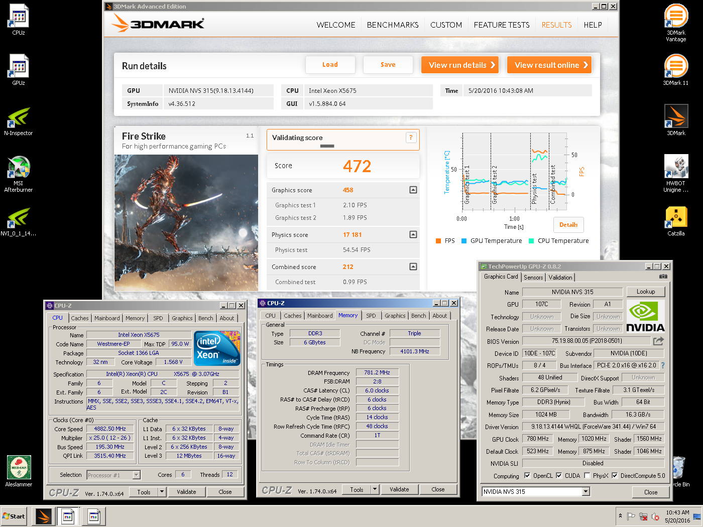The width and height of the screenshot is (703, 527).
Task: Open Caches tab in left CPU-Z window
Action: 79,318
